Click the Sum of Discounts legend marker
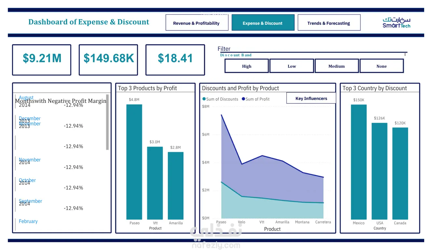Screen dimensions: 432x250 click(x=204, y=99)
